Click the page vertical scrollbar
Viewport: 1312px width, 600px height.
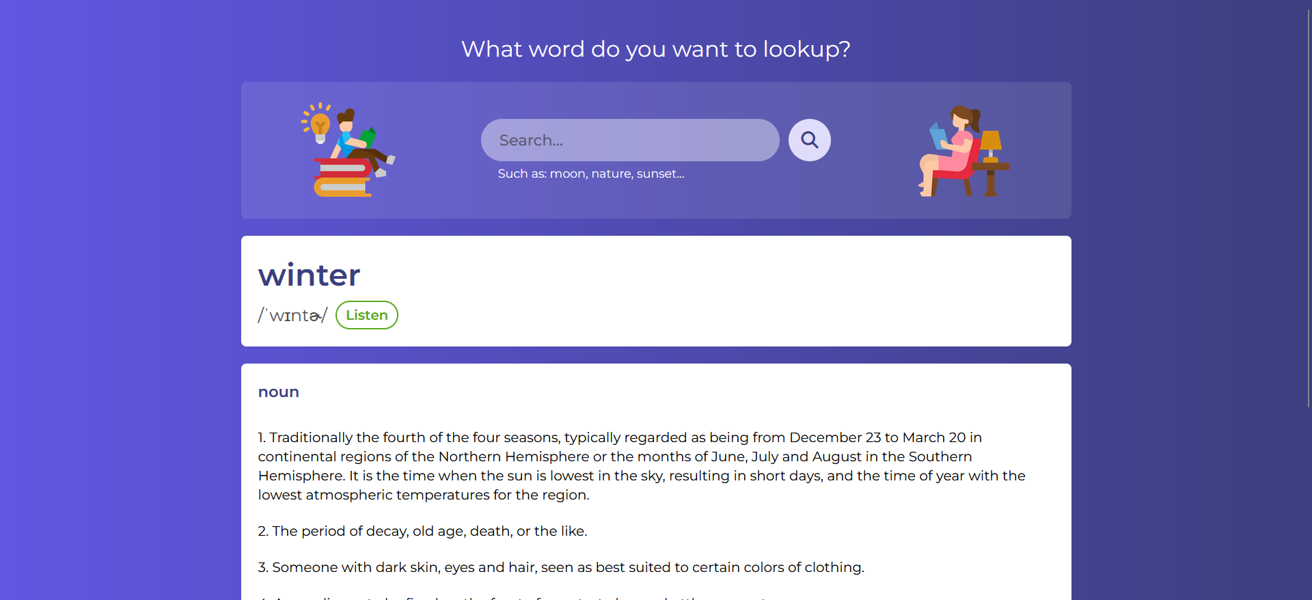point(1308,205)
